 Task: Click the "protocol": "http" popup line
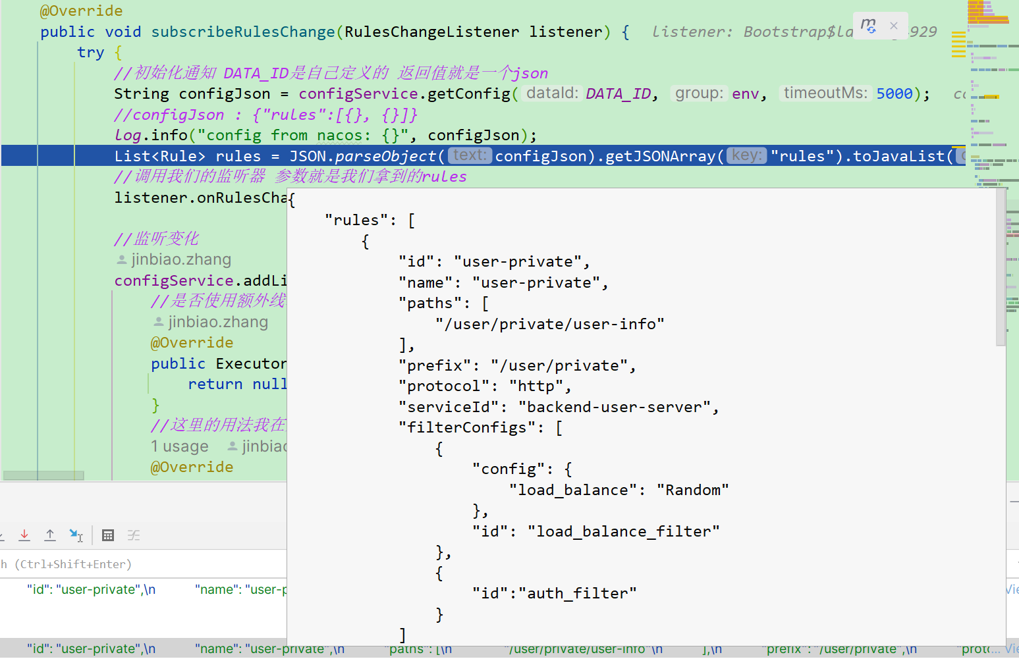tap(485, 386)
